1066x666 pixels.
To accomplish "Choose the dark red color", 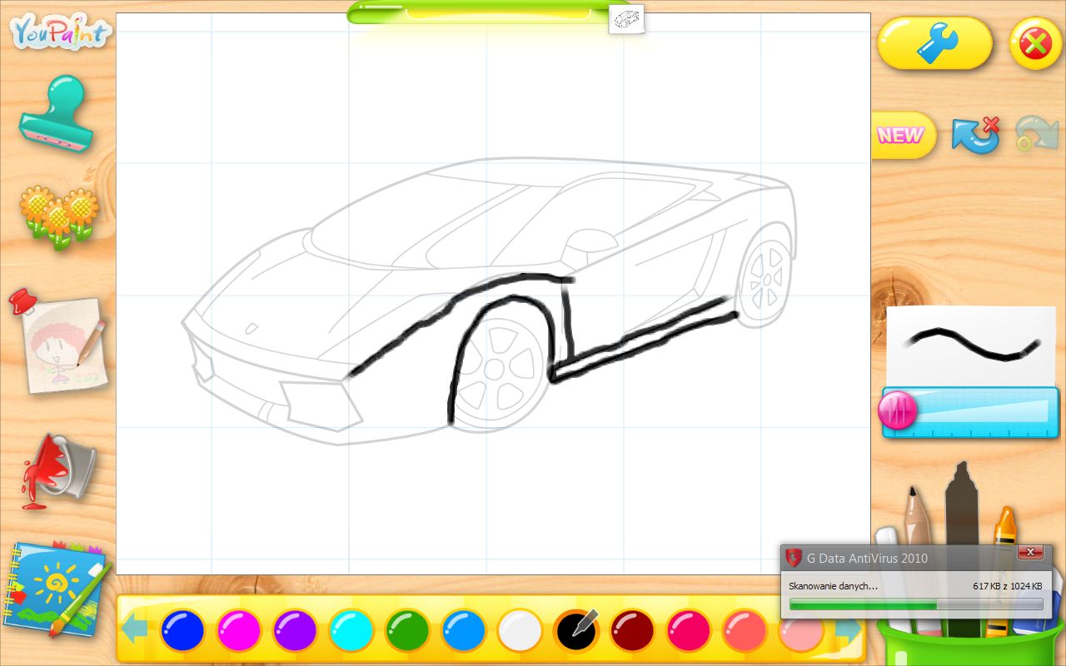I will [632, 630].
